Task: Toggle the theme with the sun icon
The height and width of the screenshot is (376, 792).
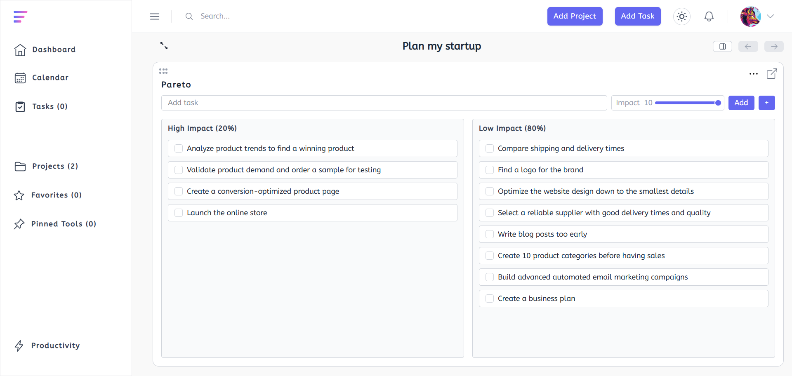Action: pyautogui.click(x=681, y=16)
